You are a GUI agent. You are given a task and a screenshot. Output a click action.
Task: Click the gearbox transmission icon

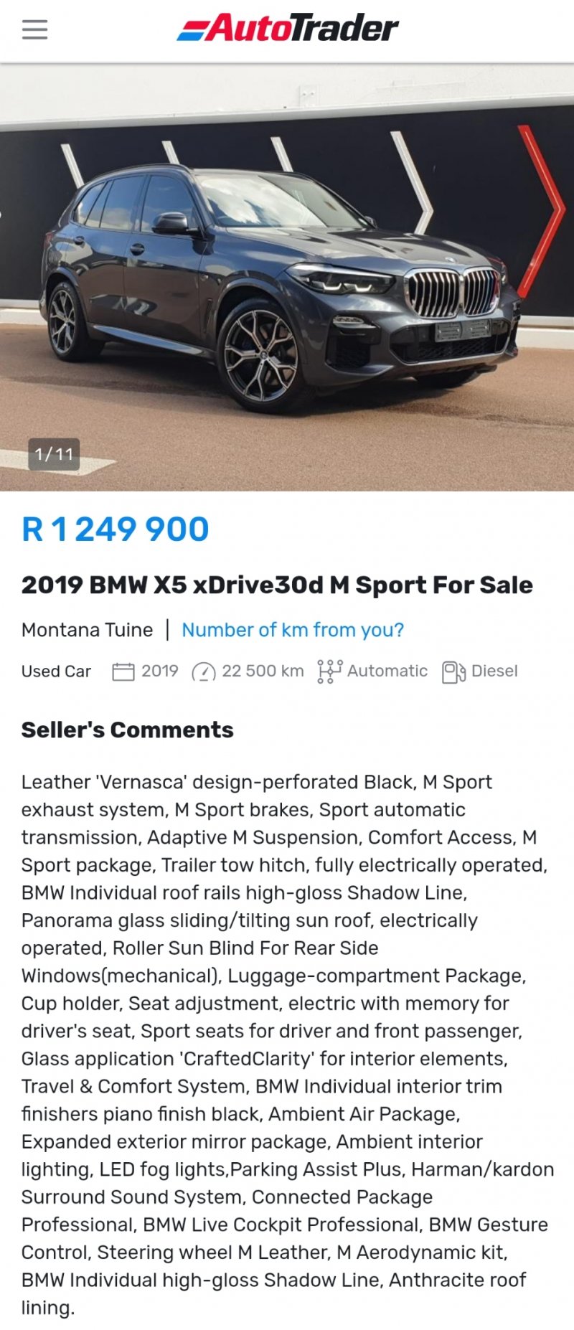tap(329, 671)
